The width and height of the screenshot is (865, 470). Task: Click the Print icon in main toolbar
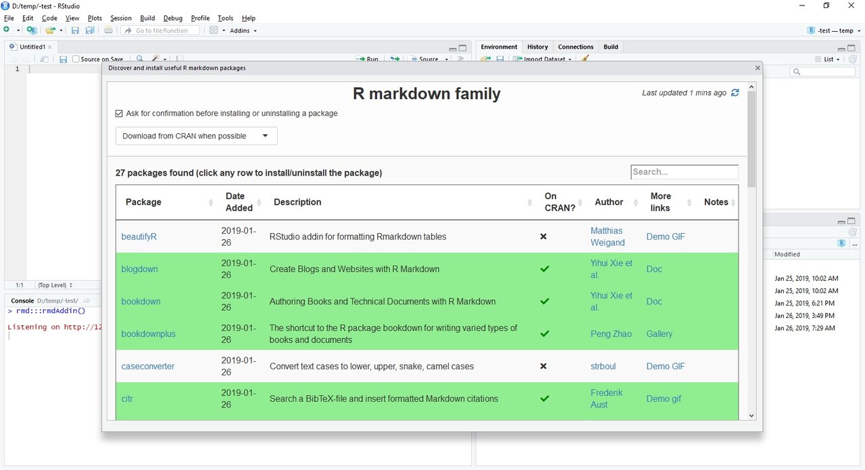tap(108, 30)
